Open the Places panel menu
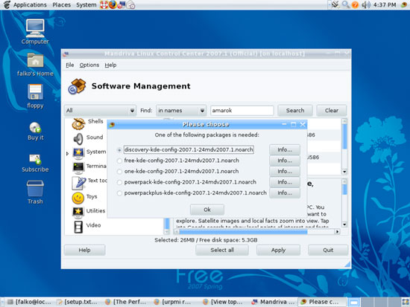 pyautogui.click(x=61, y=4)
